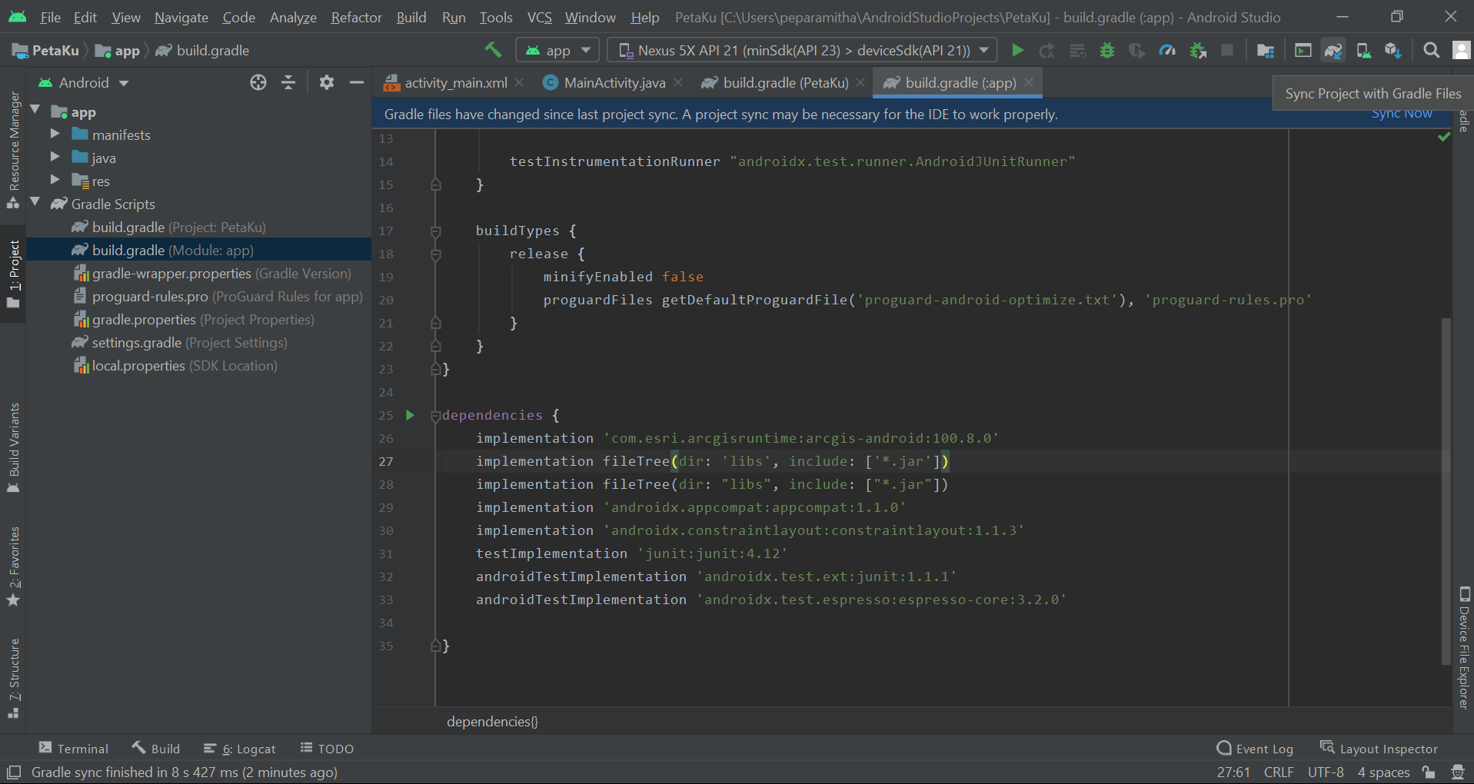Open Project panel gear options

pyautogui.click(x=327, y=82)
